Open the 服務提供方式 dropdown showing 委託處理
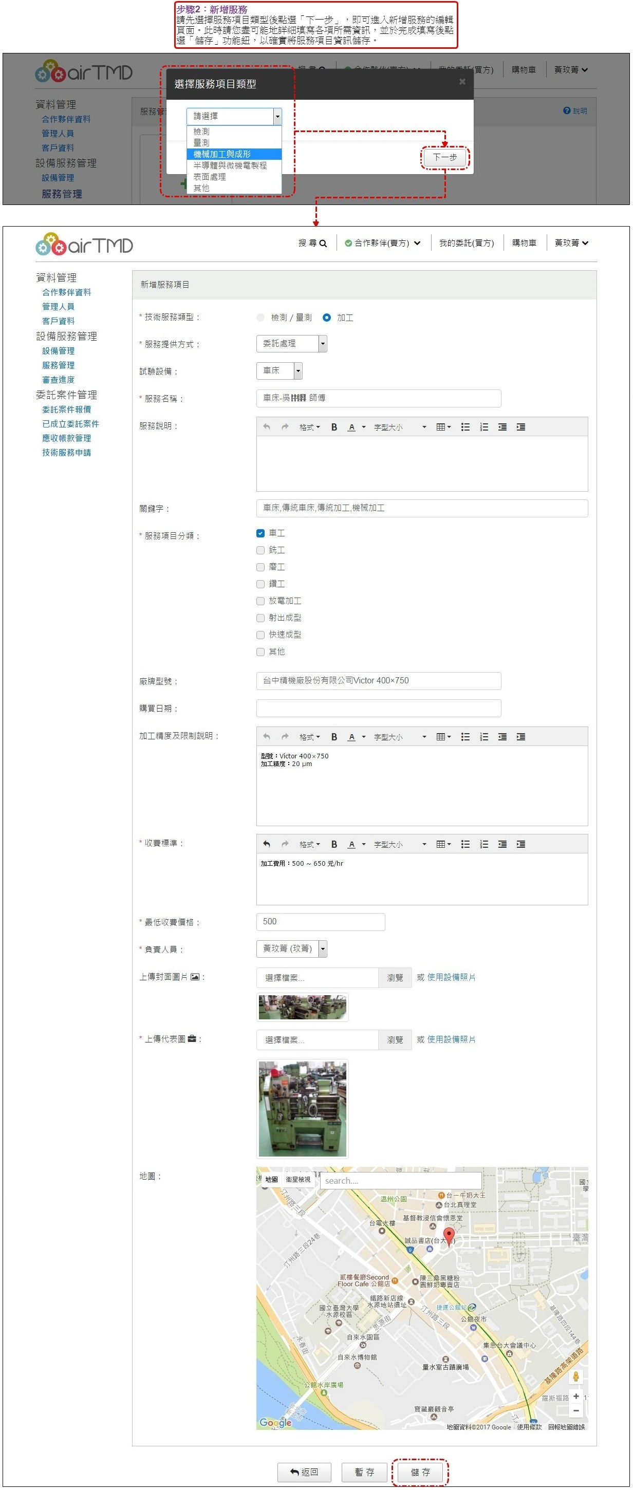The width and height of the screenshot is (633, 1490). click(292, 344)
